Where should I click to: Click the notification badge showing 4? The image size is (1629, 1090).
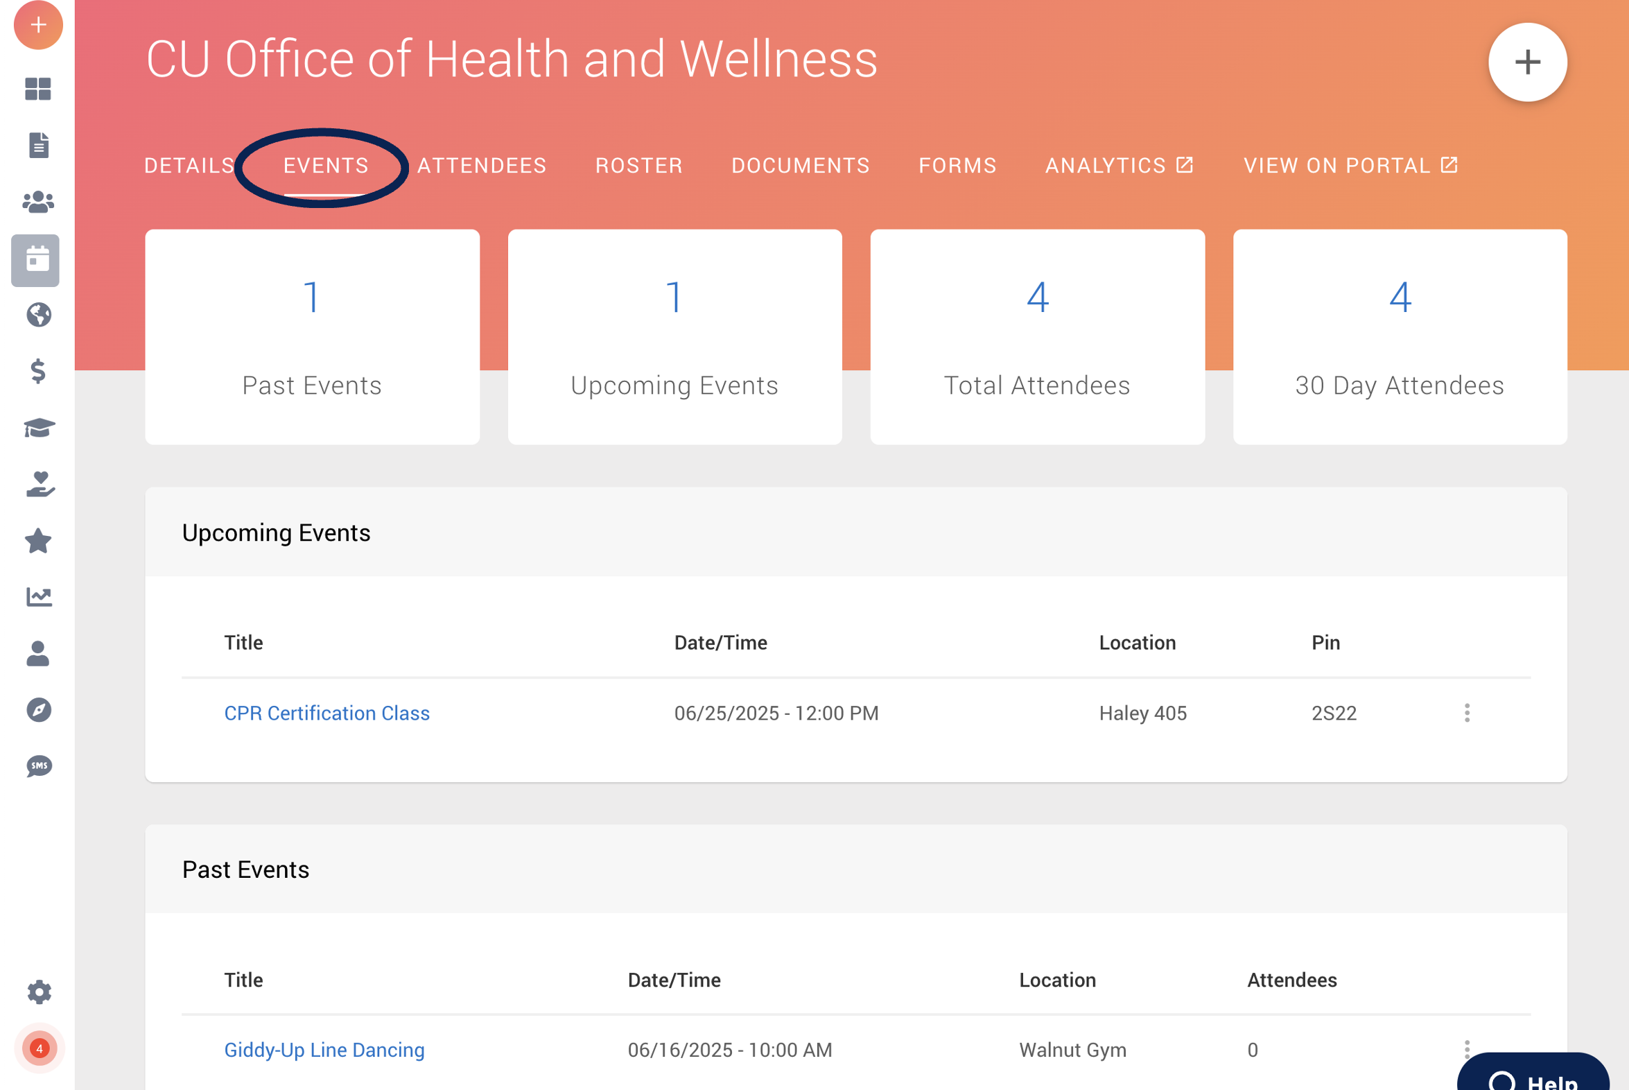[x=39, y=1048]
